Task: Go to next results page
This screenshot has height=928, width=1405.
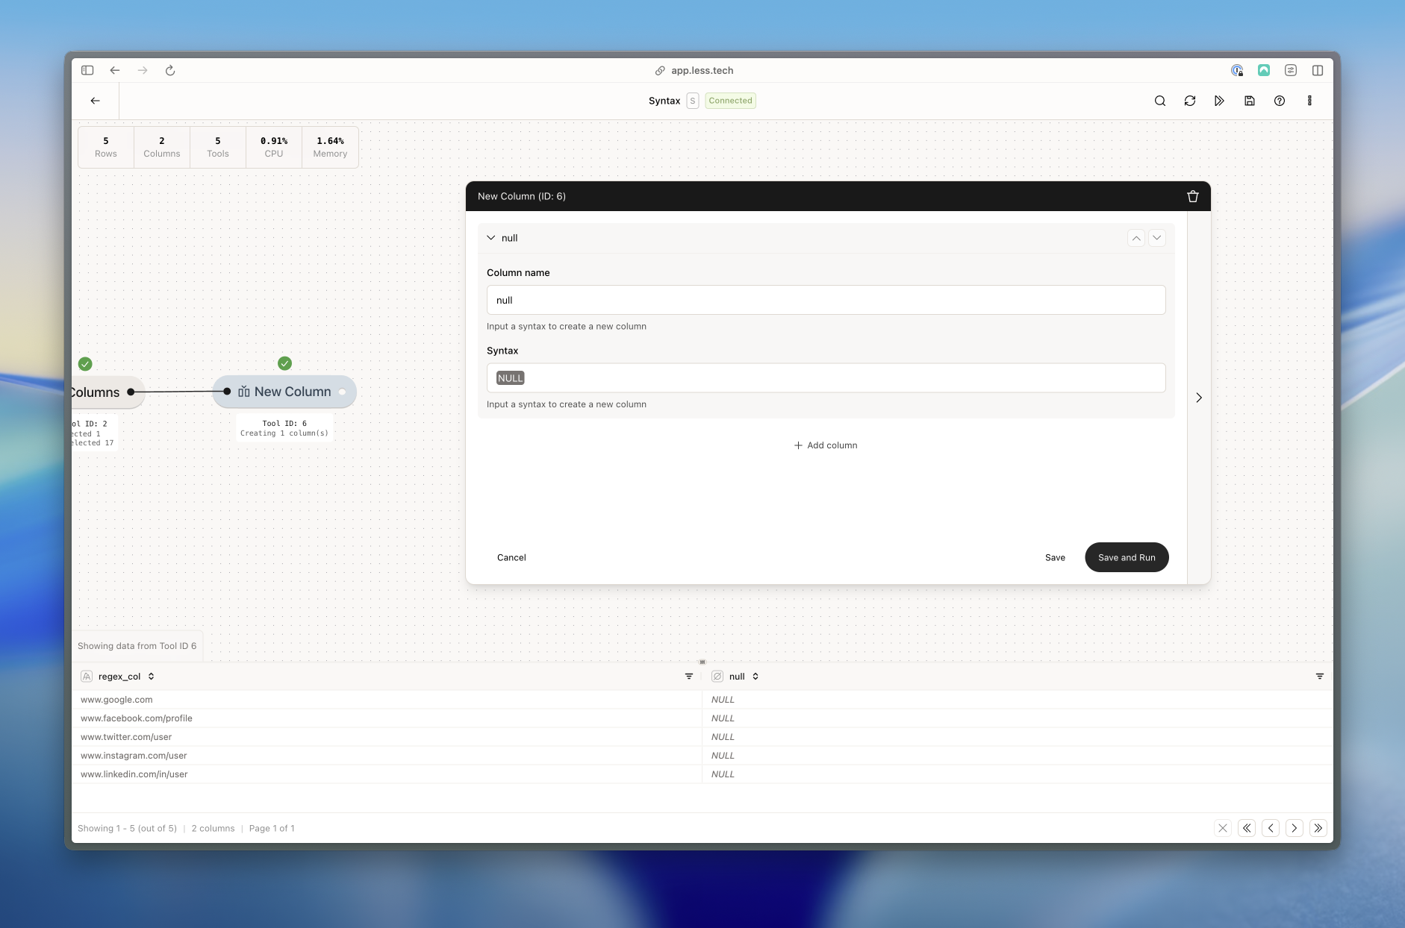Action: (x=1295, y=828)
